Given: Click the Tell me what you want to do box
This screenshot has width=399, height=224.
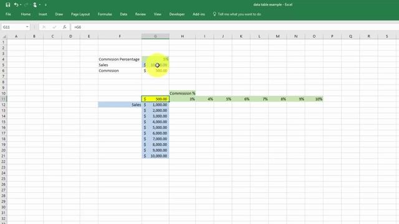Looking at the screenshot, I should [237, 14].
